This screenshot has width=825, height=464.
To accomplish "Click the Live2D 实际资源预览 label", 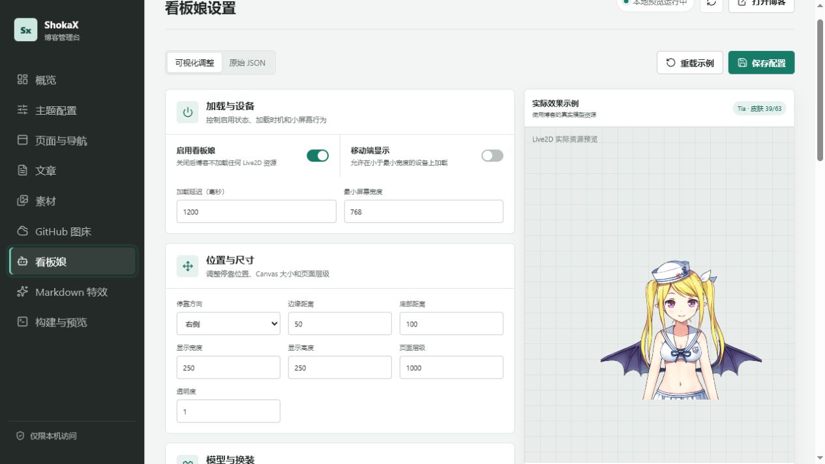I will tap(565, 139).
